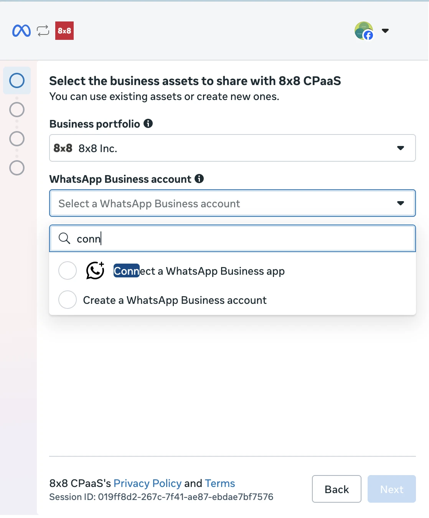Choose Connect a WhatsApp Business app option
The image size is (429, 518).
(x=233, y=271)
